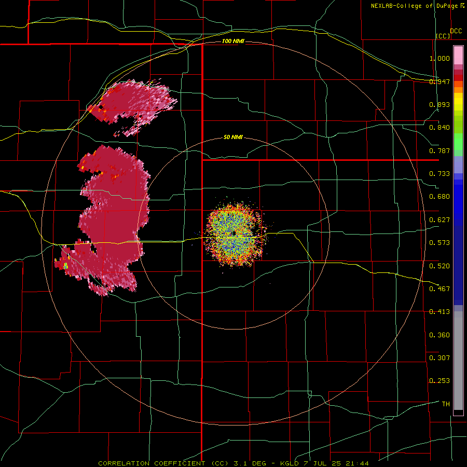Click the NEXLAB-College of DuPage label
Viewport: 467px width, 467px height.
tap(414, 6)
